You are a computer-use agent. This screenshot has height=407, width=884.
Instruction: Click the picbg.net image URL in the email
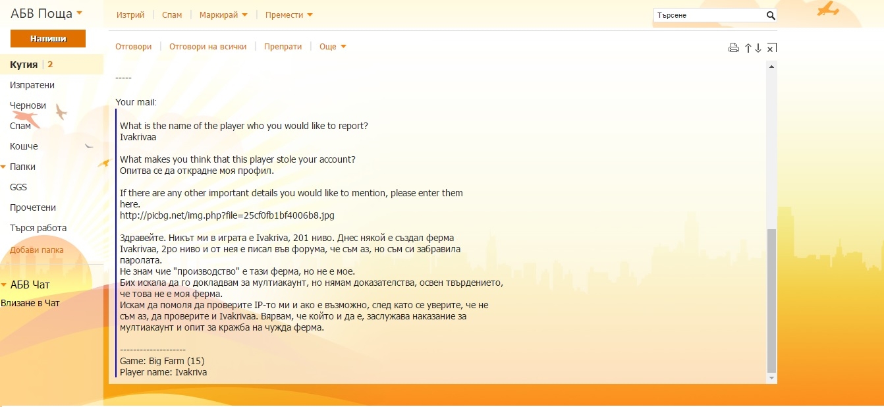coord(227,215)
